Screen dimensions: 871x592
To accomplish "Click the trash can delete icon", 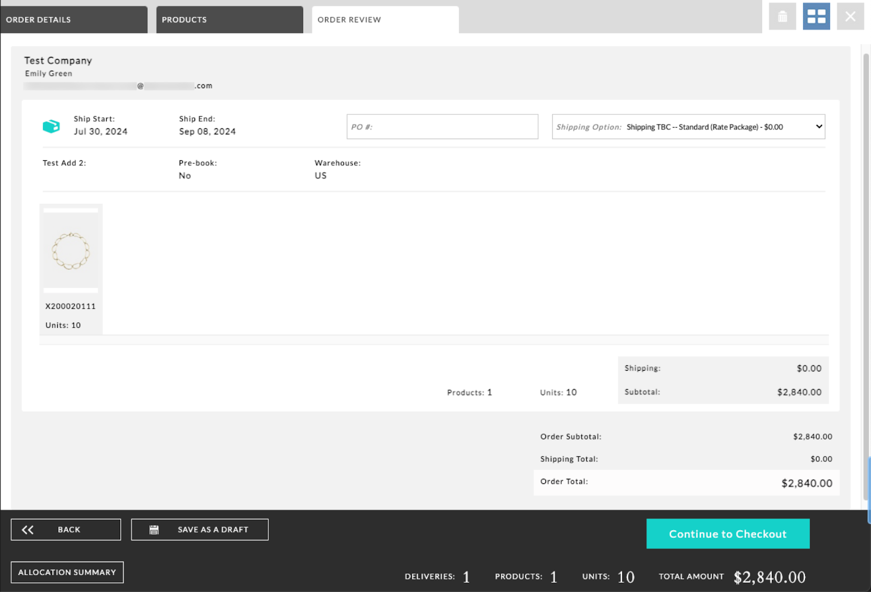I will coord(782,16).
